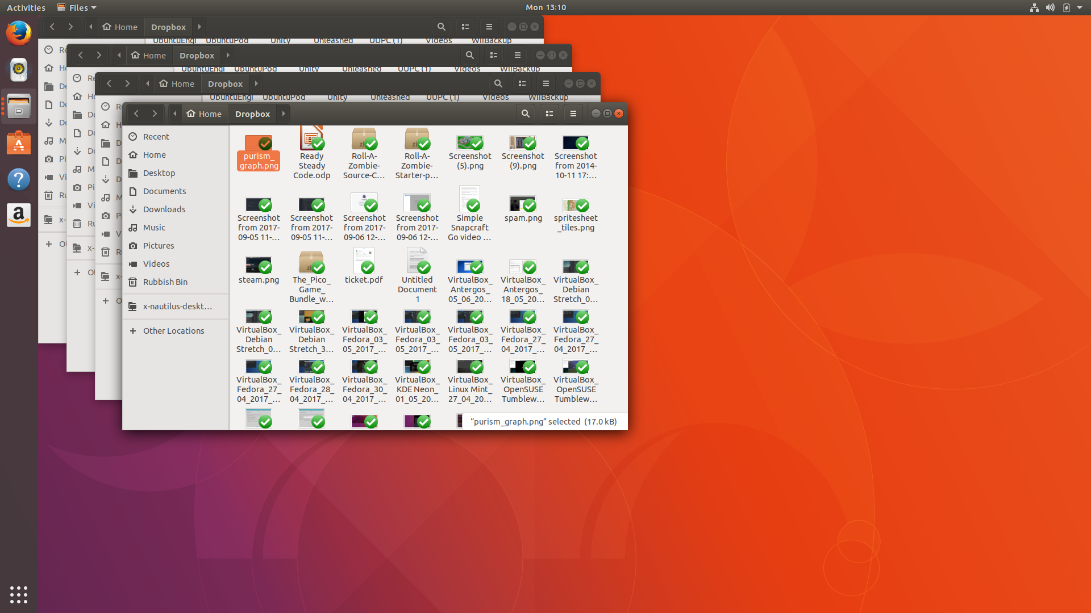Screen dimensions: 1091x613
Task: Open Show Applications grid in dock
Action: click(19, 594)
